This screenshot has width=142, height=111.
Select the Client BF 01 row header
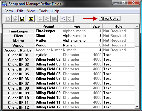(19, 55)
